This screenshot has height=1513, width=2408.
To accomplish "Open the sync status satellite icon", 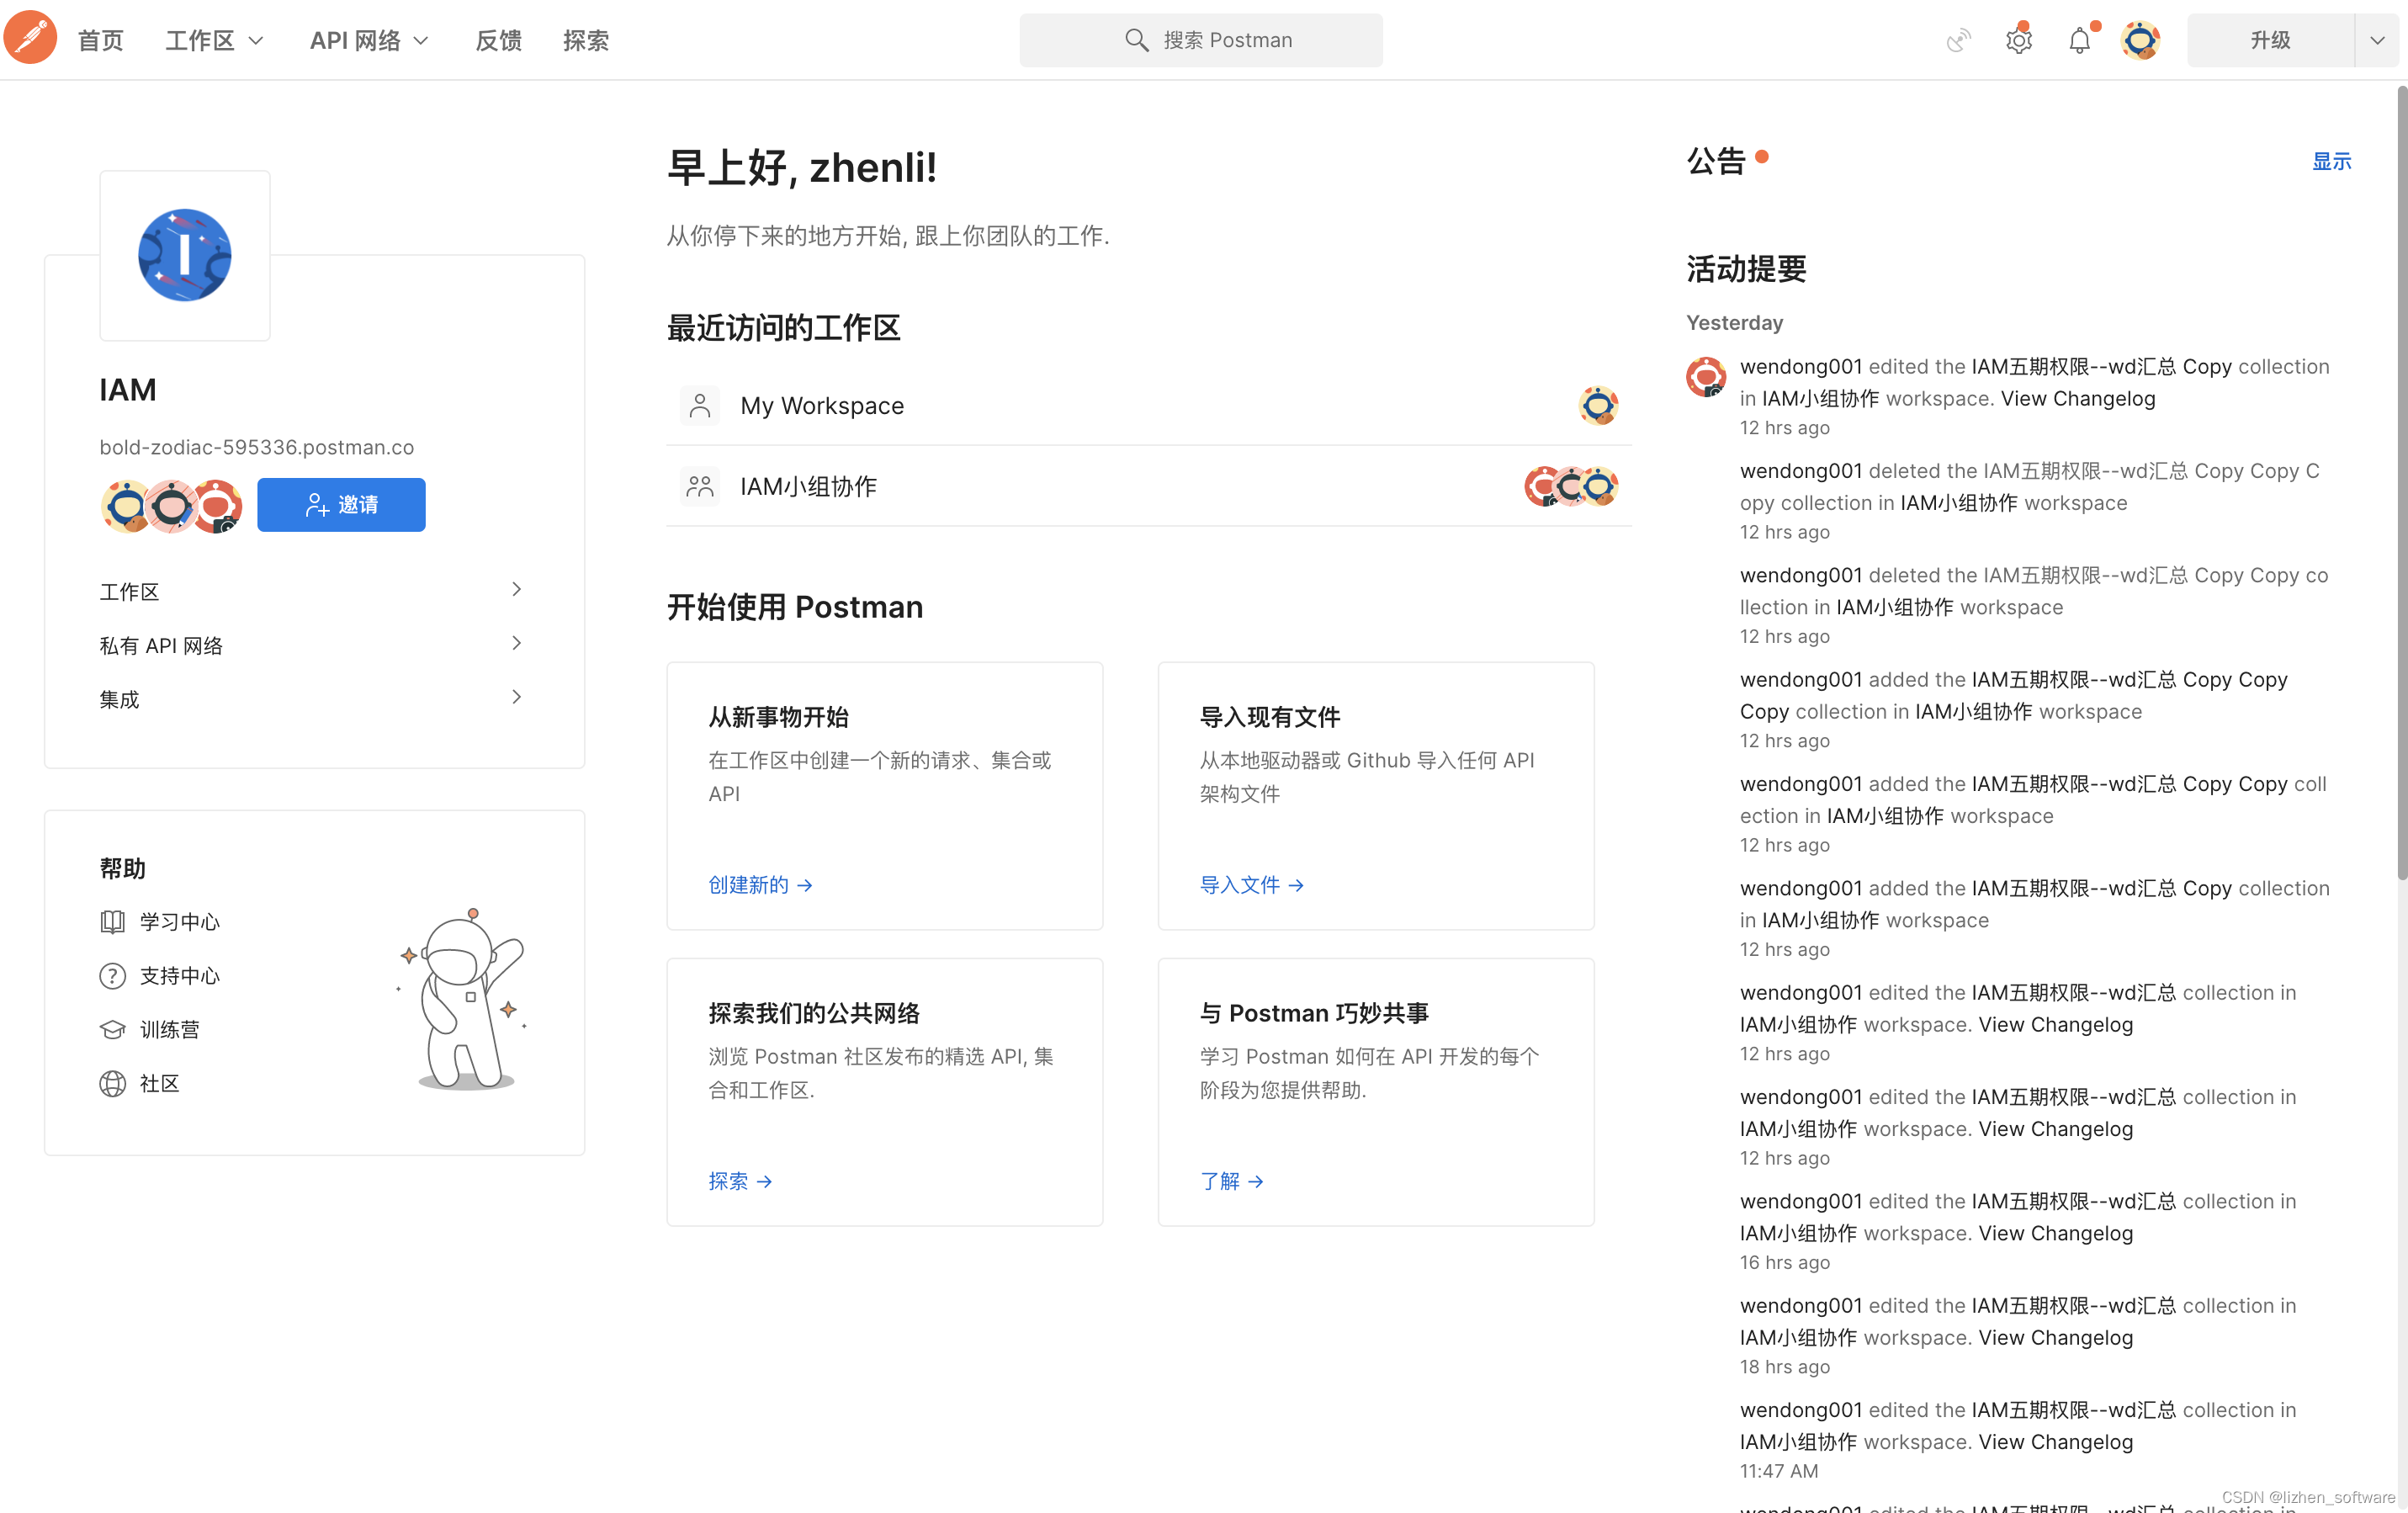I will coord(1958,40).
